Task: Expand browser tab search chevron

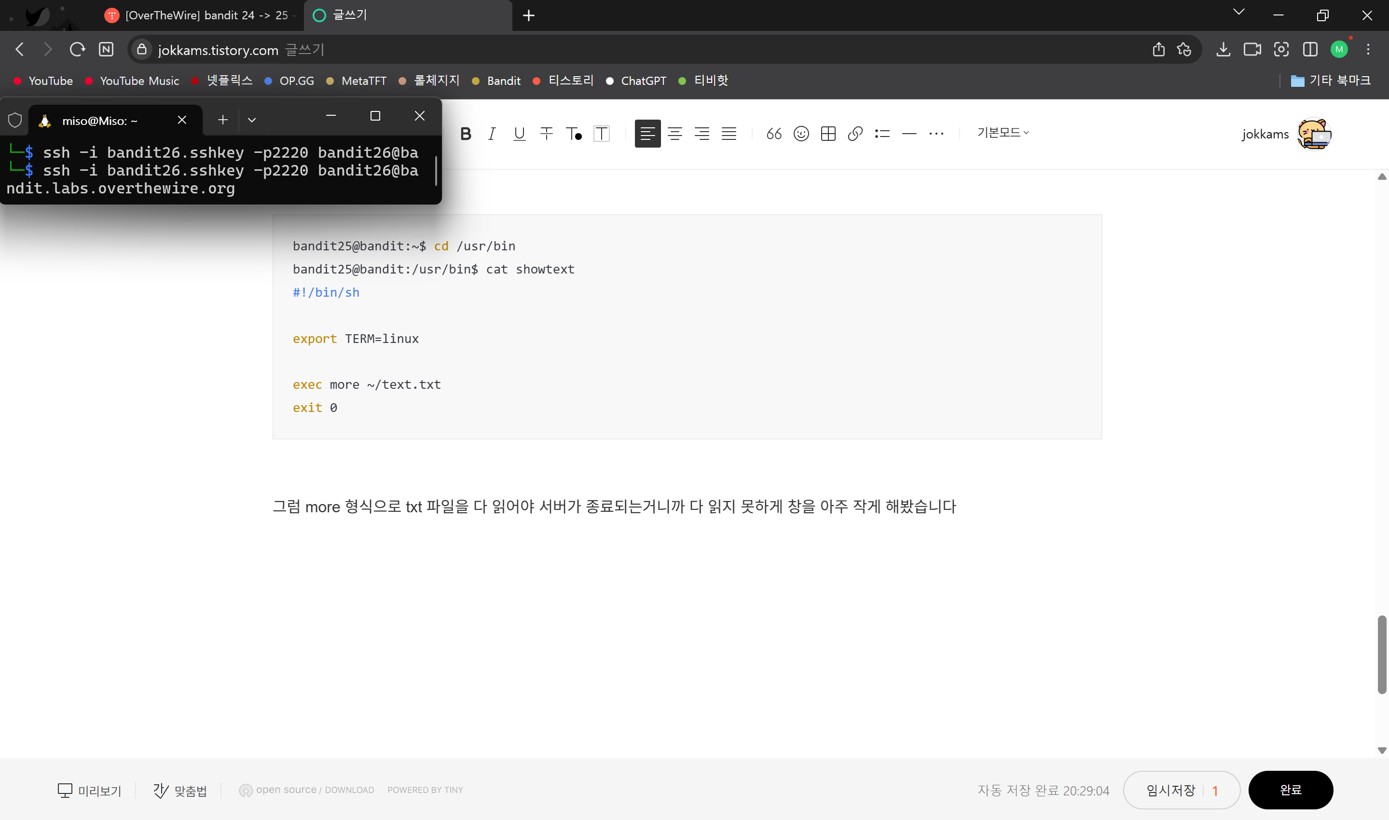Action: coord(1239,12)
